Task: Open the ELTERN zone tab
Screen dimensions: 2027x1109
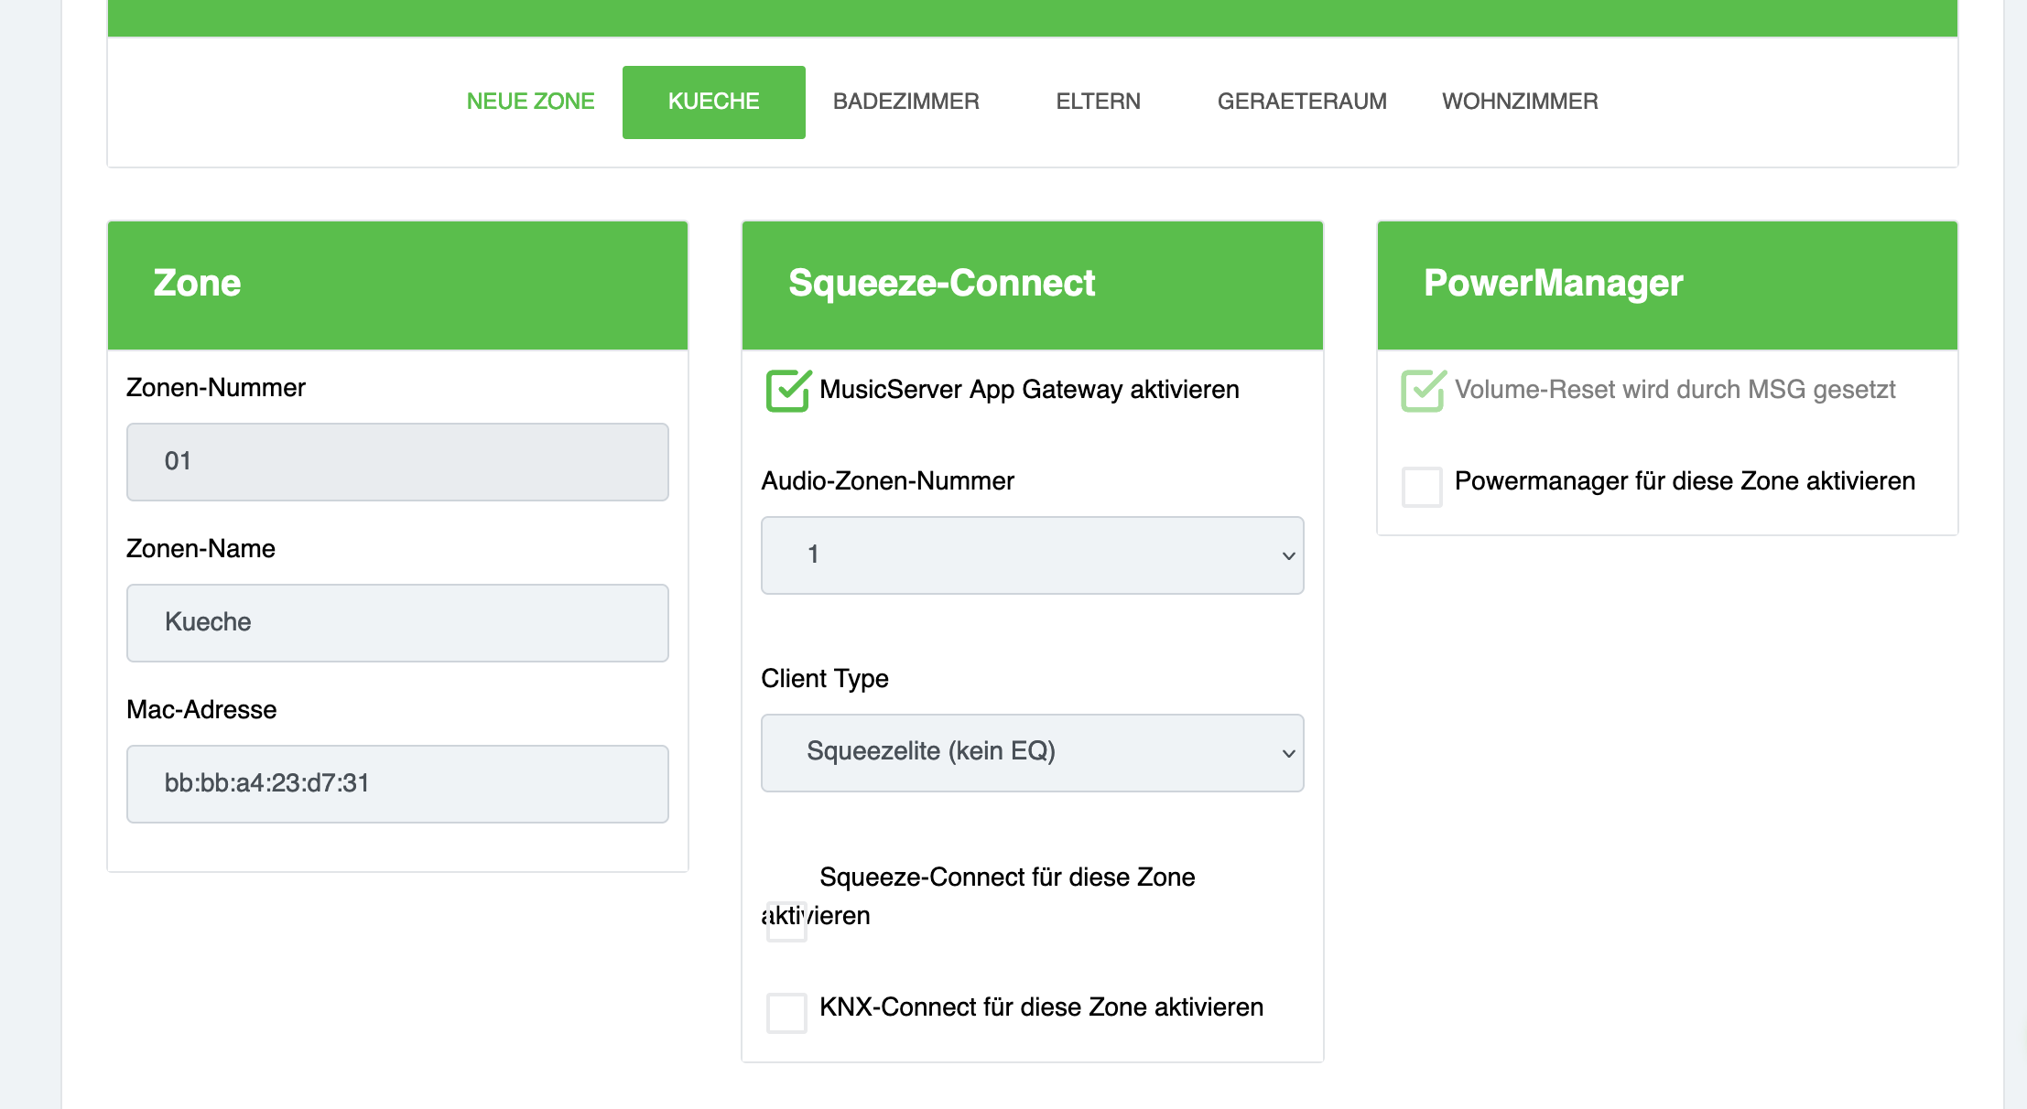Action: [x=1098, y=102]
